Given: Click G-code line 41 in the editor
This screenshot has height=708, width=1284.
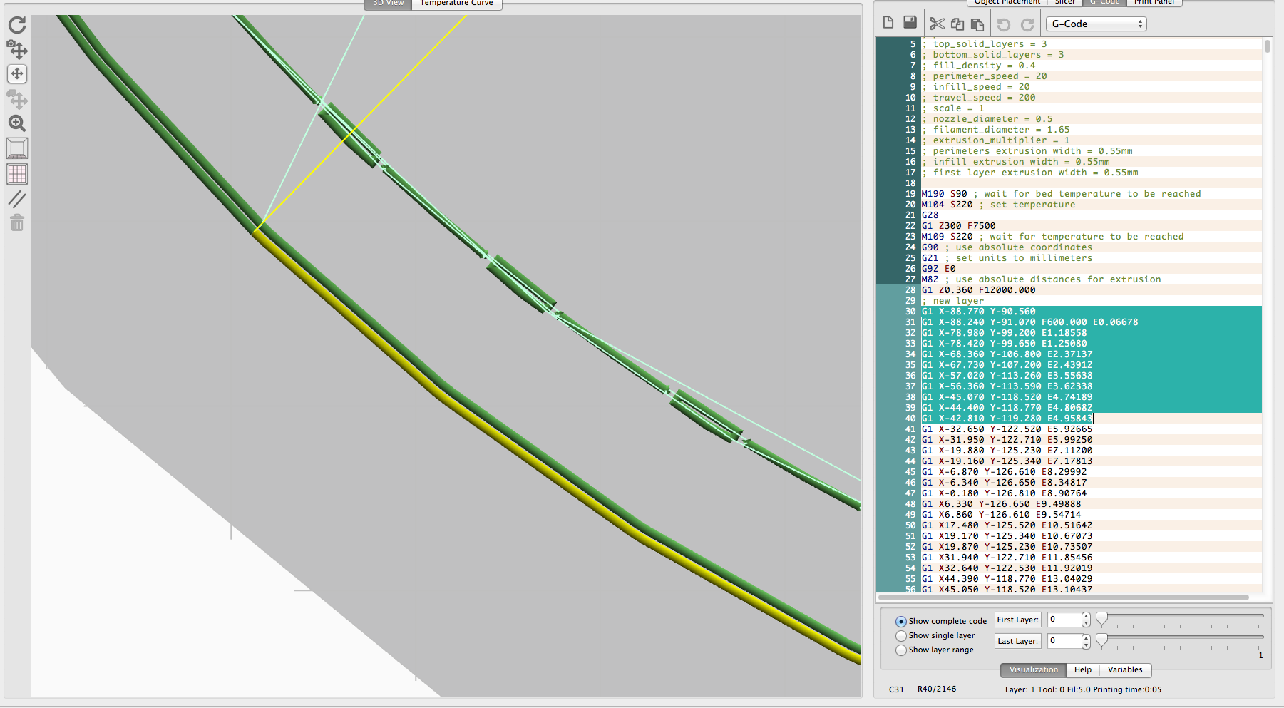Looking at the screenshot, I should point(1007,429).
